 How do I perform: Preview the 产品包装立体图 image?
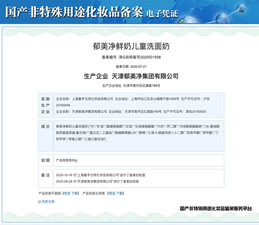pyautogui.click(x=112, y=193)
